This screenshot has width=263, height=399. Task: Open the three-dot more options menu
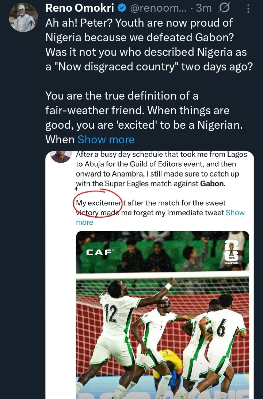click(249, 8)
